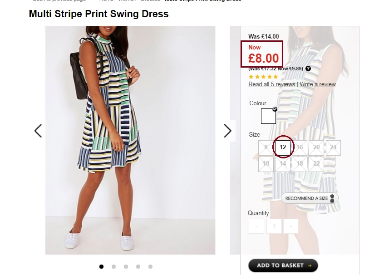Screen dimensions: 374x275
Task: Decrease quantity with the minus button
Action: click(x=256, y=226)
